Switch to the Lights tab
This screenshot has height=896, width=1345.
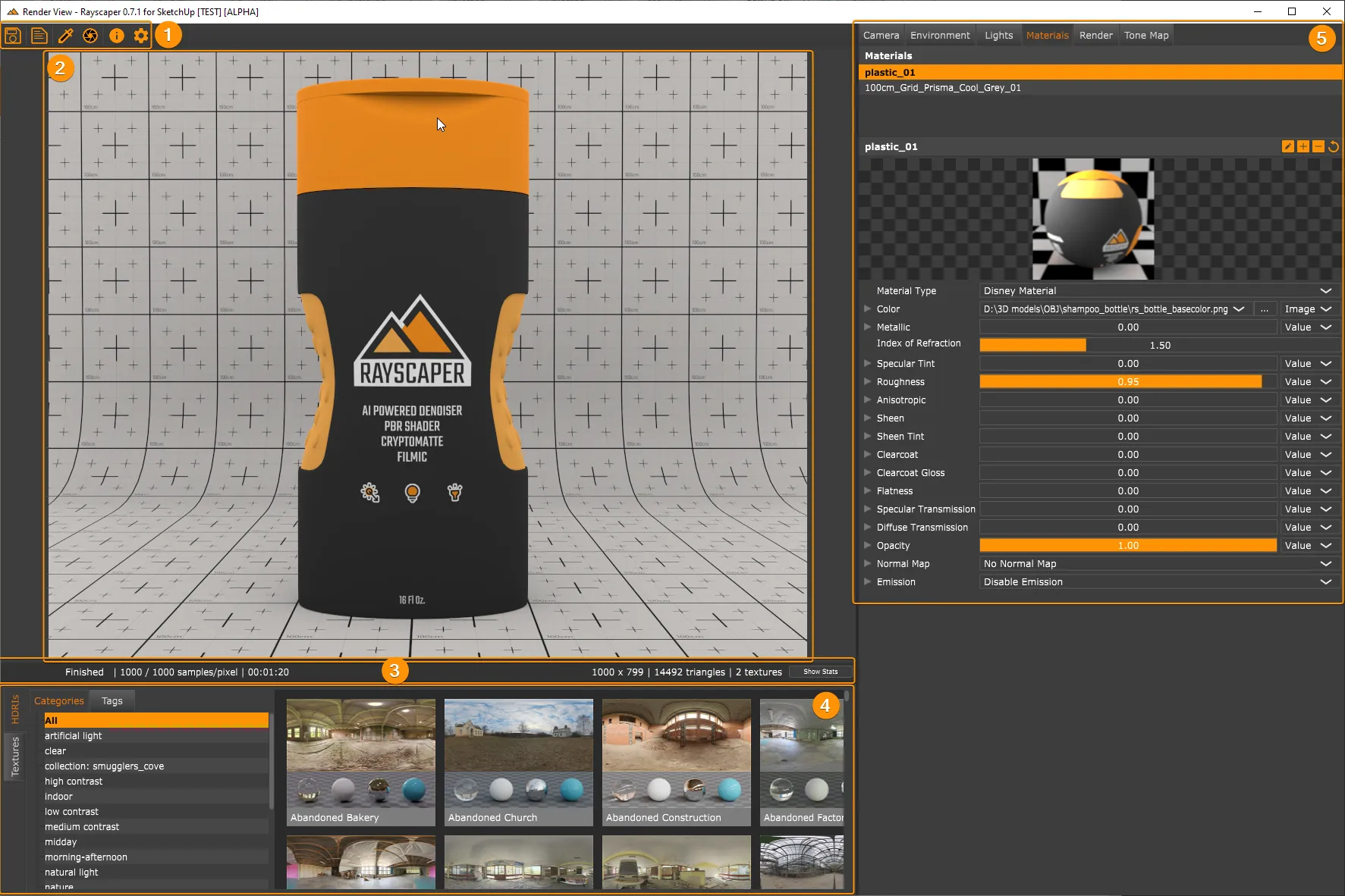point(998,35)
